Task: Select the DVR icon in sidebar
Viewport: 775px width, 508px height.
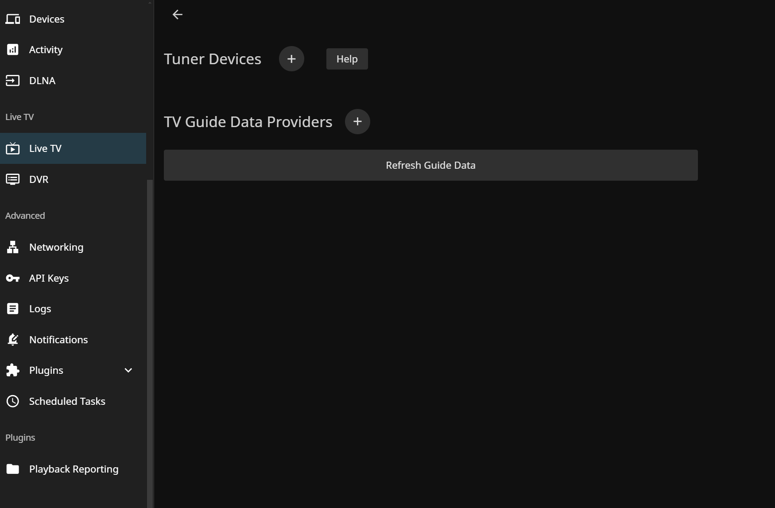Action: tap(13, 179)
